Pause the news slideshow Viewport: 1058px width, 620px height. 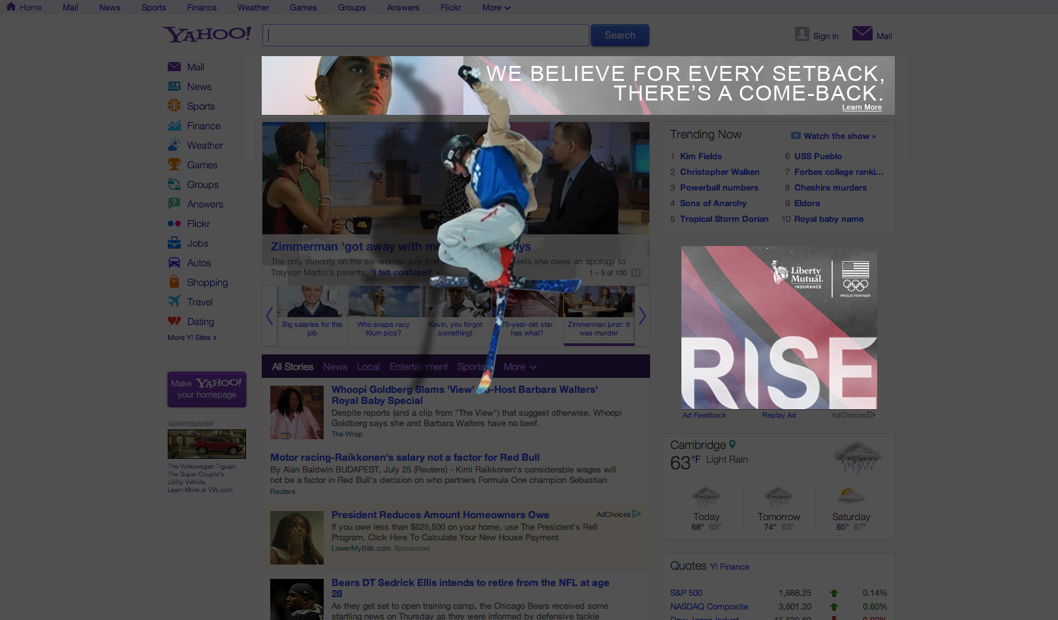click(x=636, y=273)
